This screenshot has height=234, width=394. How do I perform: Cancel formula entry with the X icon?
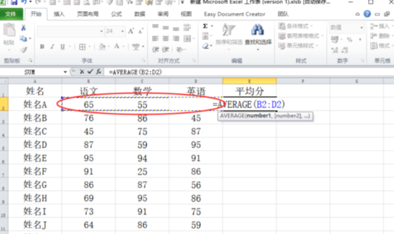click(82, 72)
